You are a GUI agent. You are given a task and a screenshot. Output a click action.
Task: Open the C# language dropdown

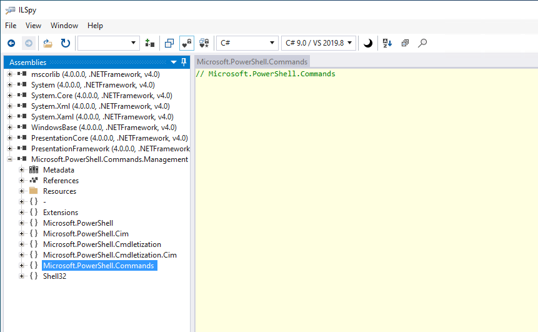pos(247,43)
